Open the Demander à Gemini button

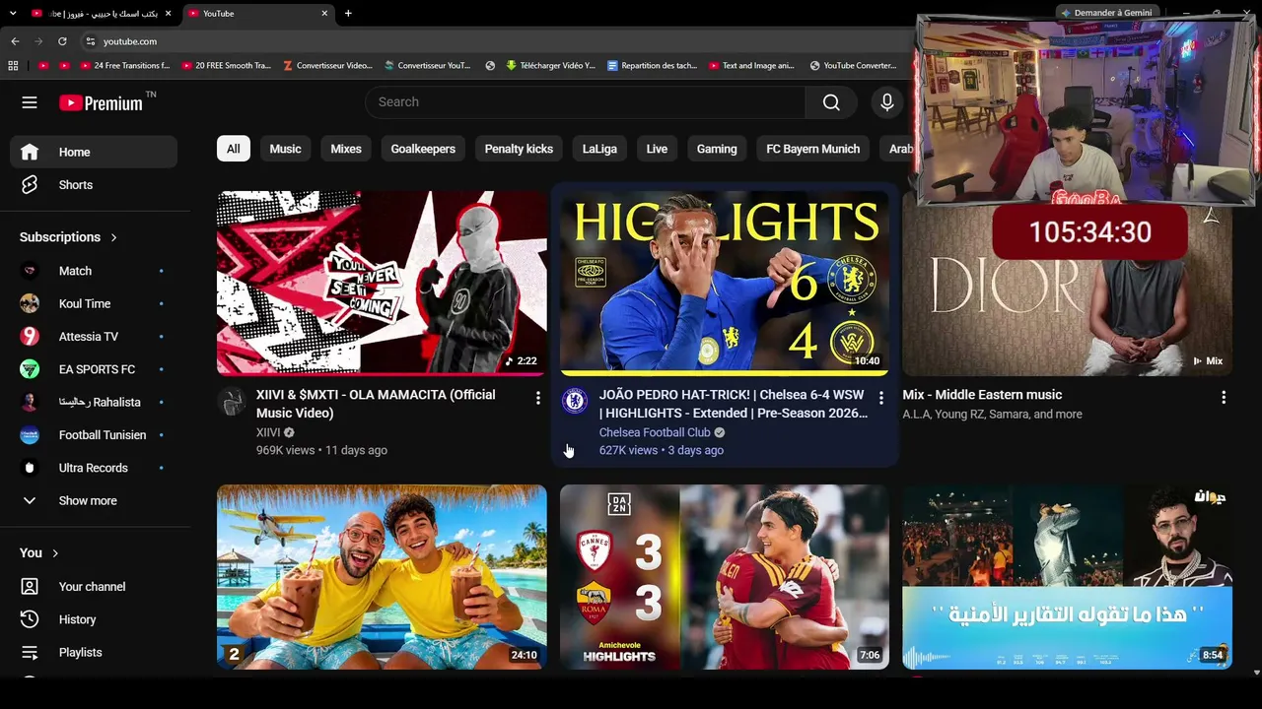coord(1105,13)
